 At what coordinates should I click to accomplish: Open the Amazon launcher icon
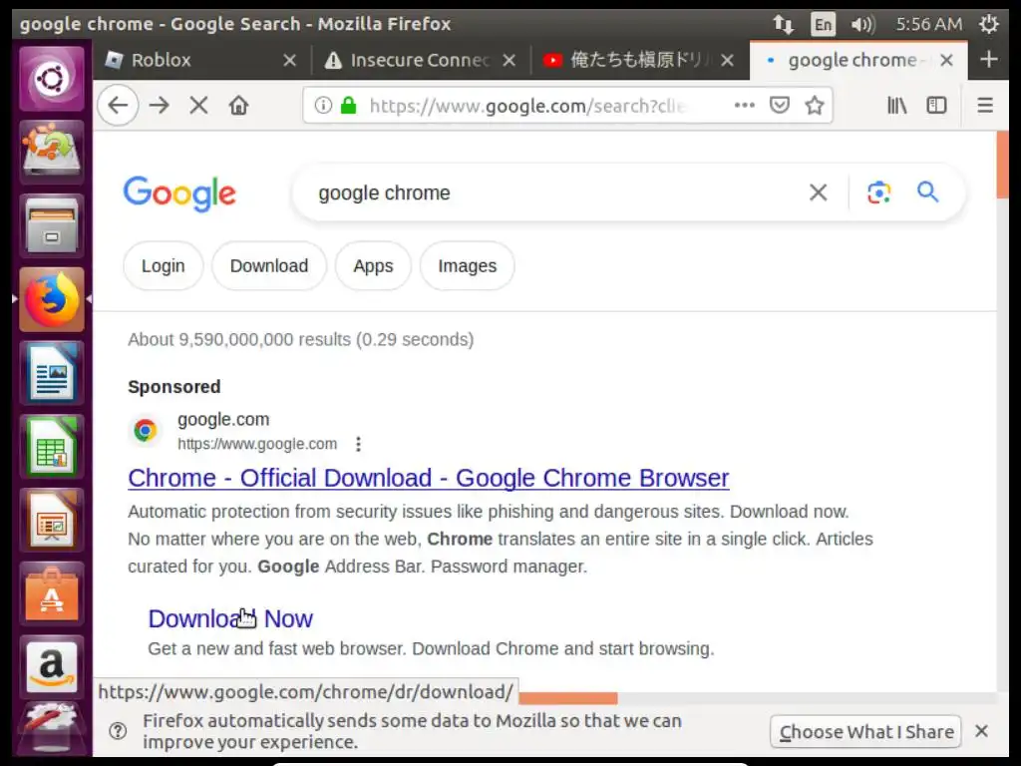[x=52, y=667]
